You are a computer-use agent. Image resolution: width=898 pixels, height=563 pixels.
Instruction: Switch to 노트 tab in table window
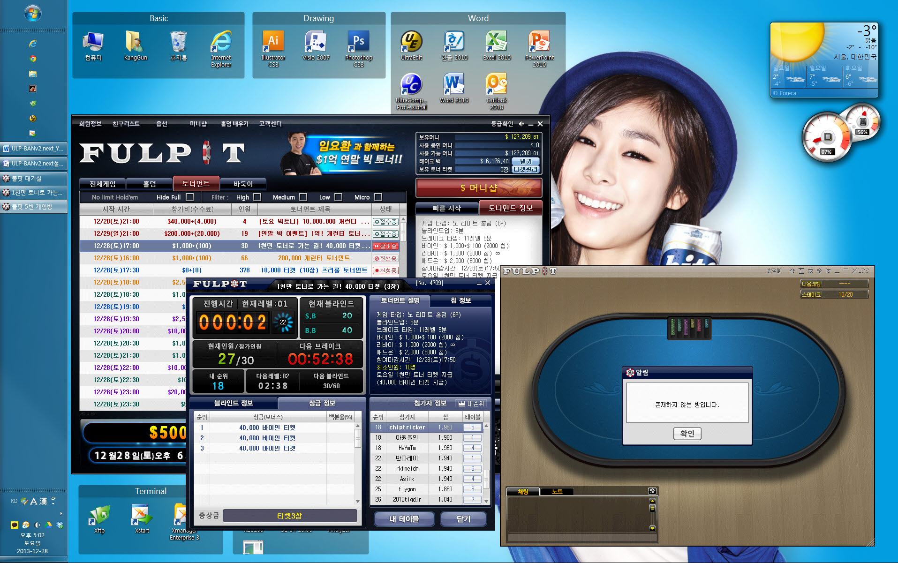pos(557,491)
